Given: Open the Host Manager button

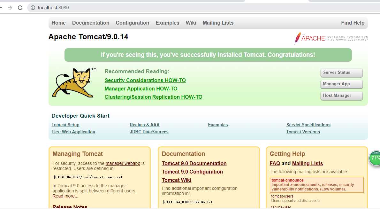Looking at the screenshot, I should point(341,96).
